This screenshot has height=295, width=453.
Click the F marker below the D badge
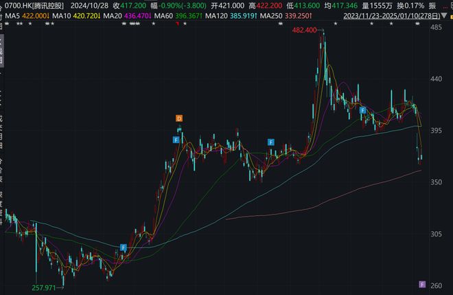[x=176, y=140]
